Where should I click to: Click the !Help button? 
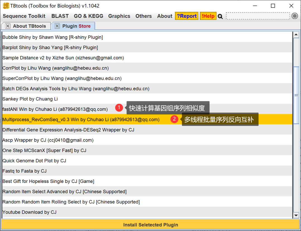[x=208, y=16]
